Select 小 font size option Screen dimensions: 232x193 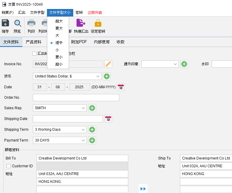[x=58, y=50]
